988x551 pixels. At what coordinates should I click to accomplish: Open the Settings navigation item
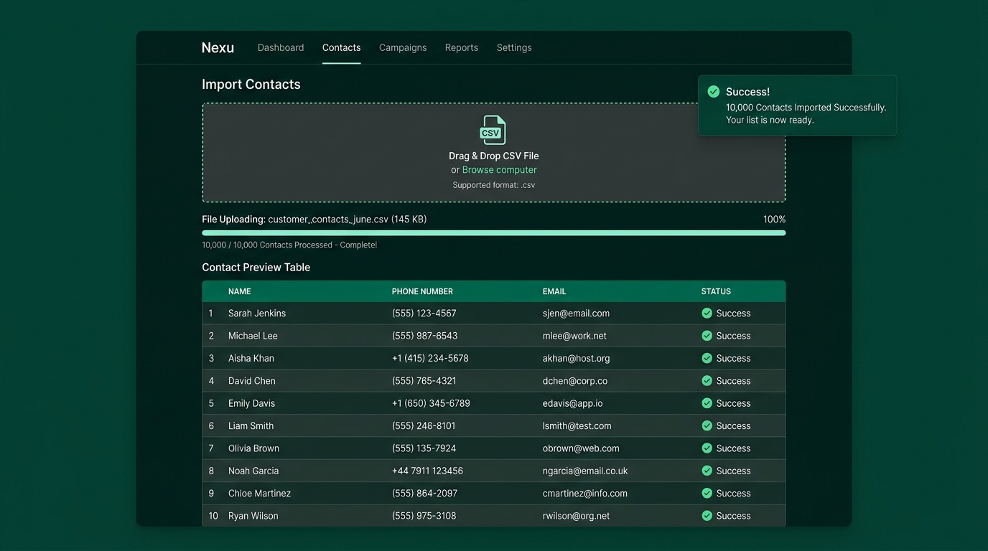514,48
